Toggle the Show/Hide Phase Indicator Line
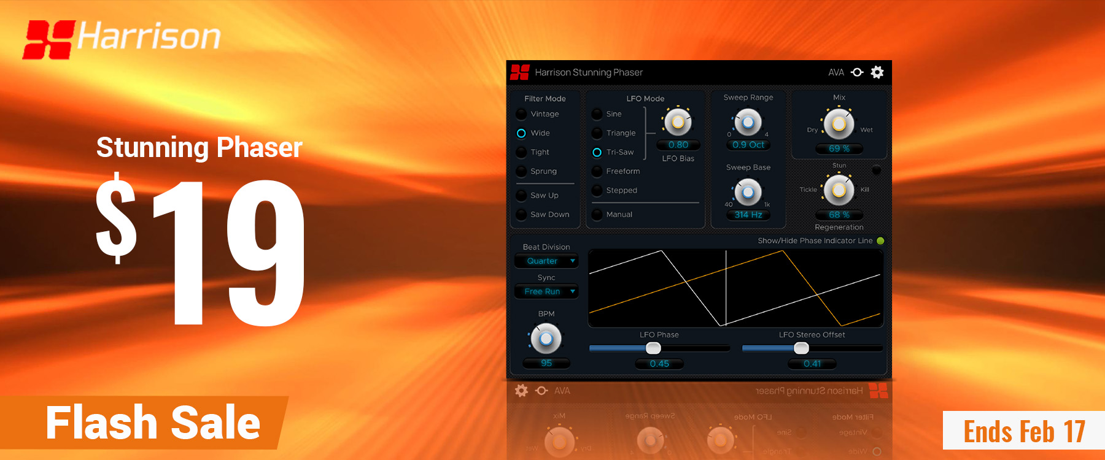Image resolution: width=1105 pixels, height=460 pixels. point(880,241)
